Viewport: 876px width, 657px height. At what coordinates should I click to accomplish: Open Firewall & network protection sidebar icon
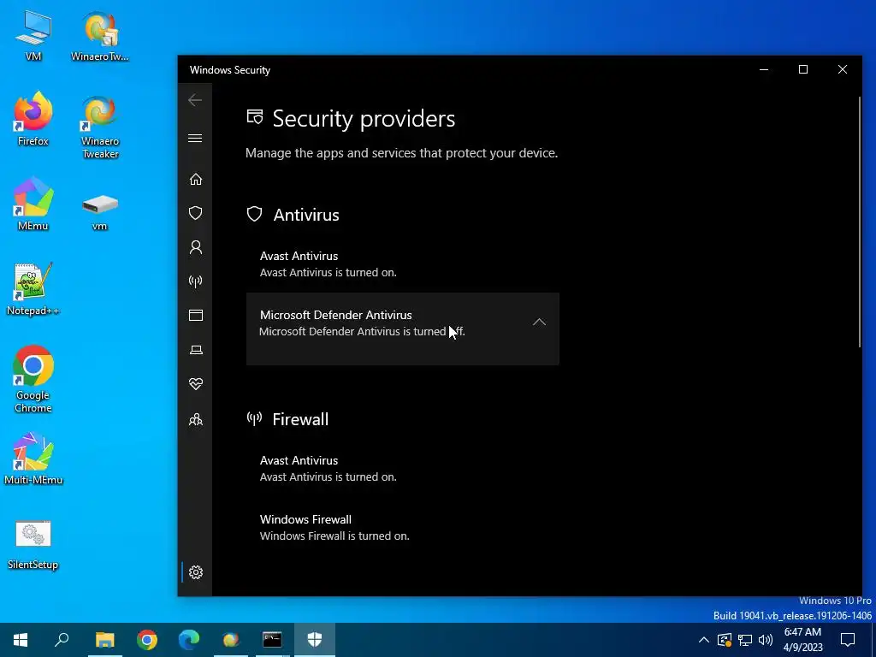[196, 281]
